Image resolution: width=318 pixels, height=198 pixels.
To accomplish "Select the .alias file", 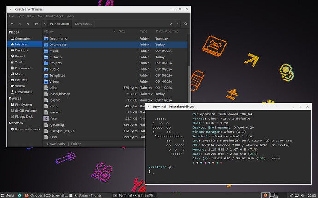I will point(115,88).
